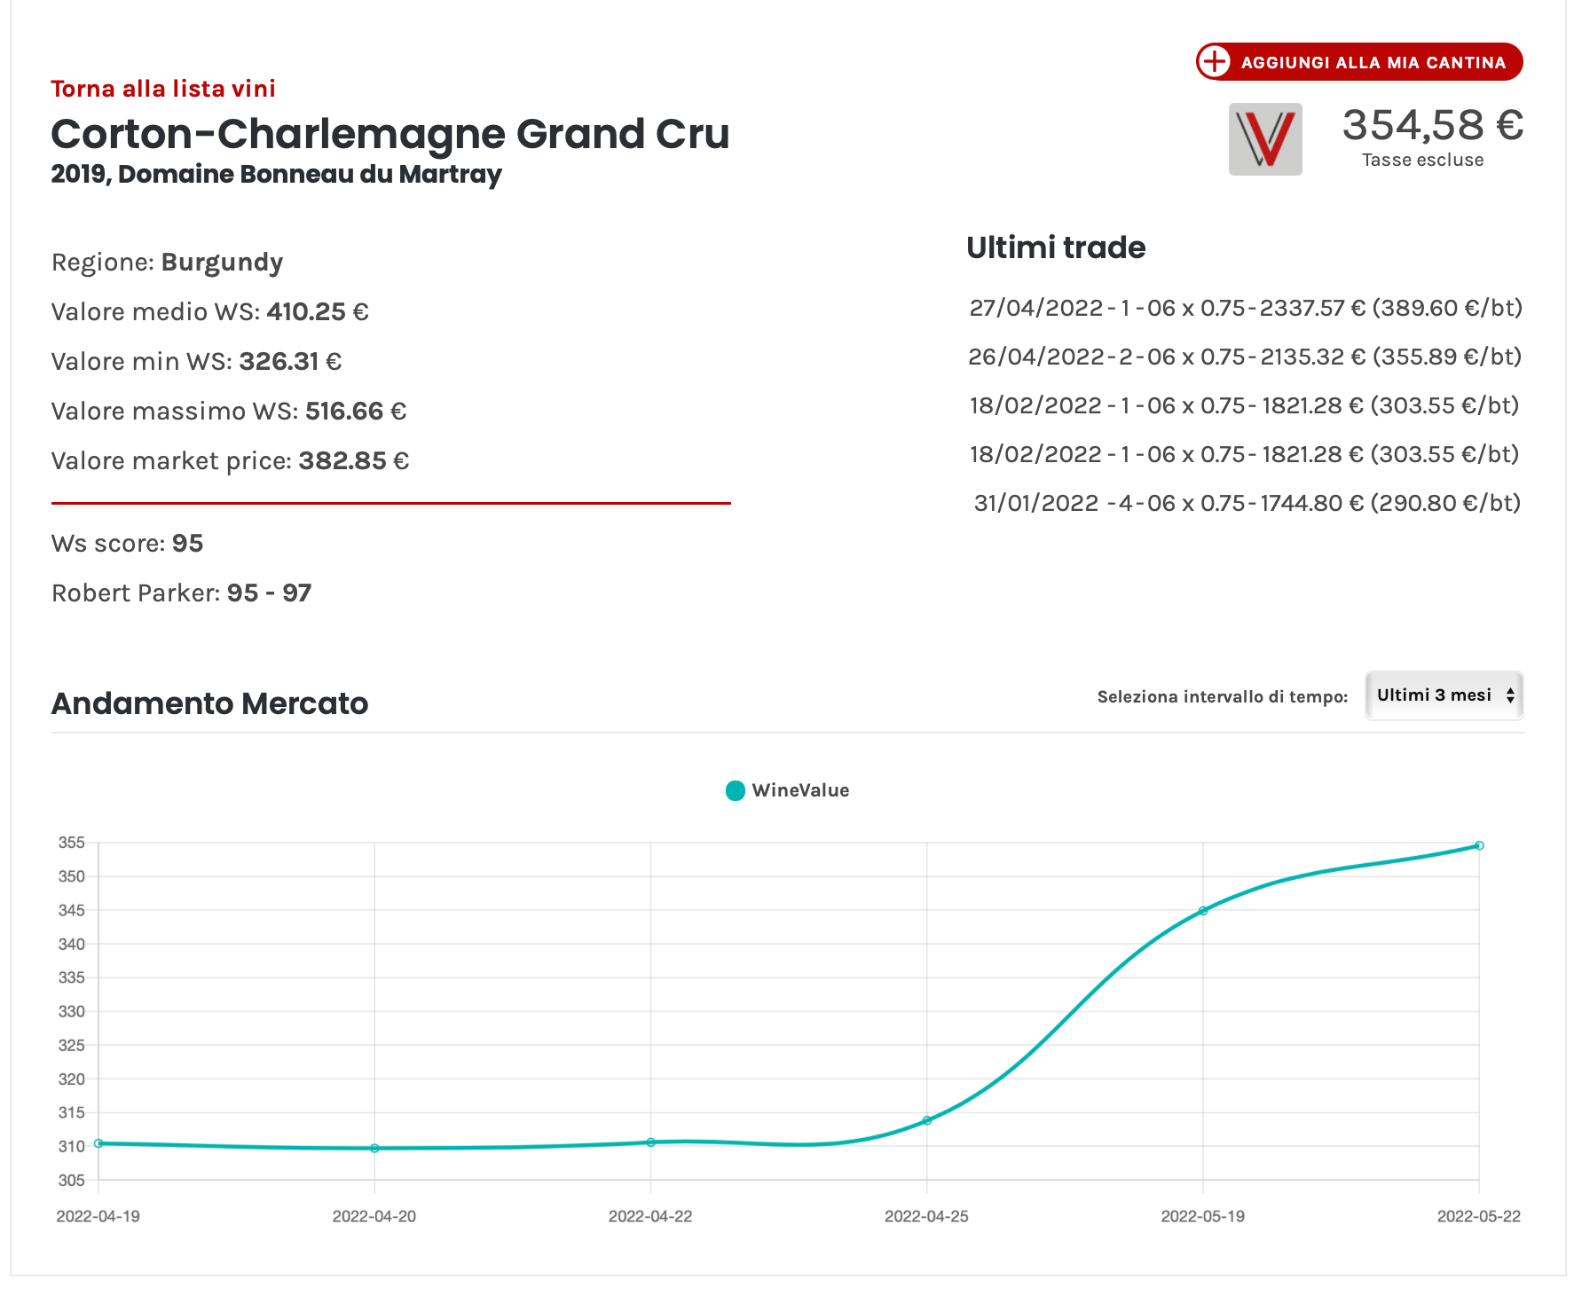Click the red V wine logo thumbnail
This screenshot has width=1574, height=1295.
coord(1265,139)
